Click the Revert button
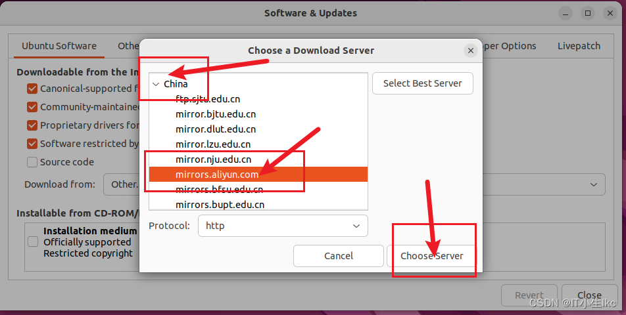Image resolution: width=626 pixels, height=315 pixels. pyautogui.click(x=529, y=295)
